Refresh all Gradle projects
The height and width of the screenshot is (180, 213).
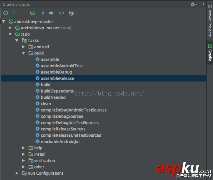[x=6, y=13]
